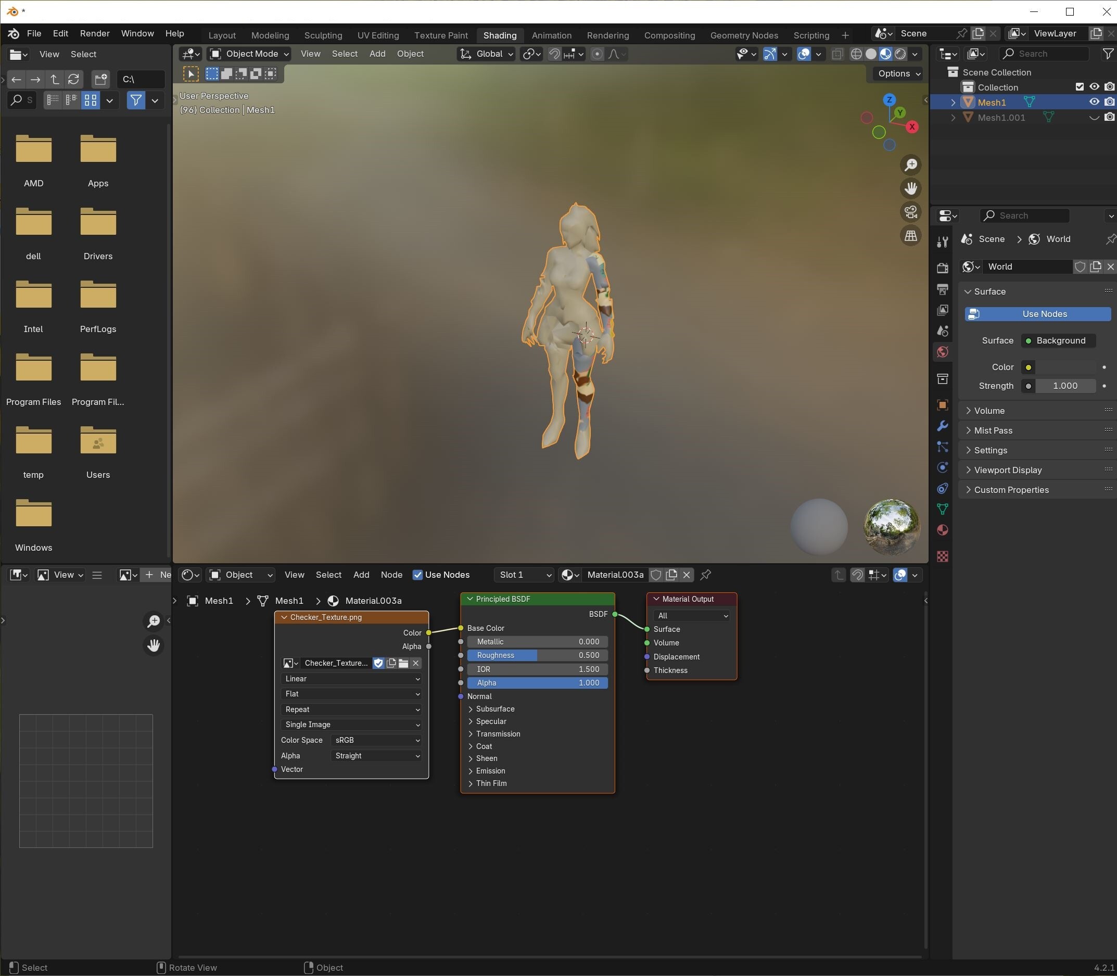Adjust the Roughness slider on Principled BSDF
Viewport: 1117px width, 976px height.
point(537,655)
